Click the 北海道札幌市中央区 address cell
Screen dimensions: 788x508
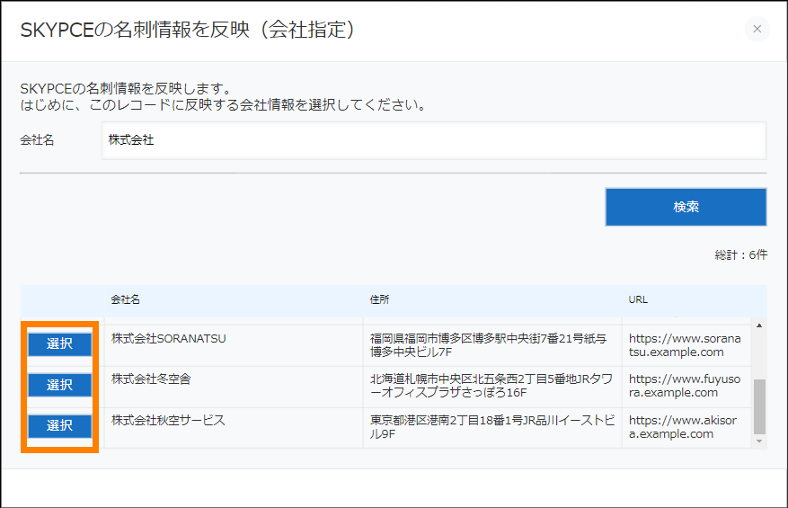tap(489, 386)
